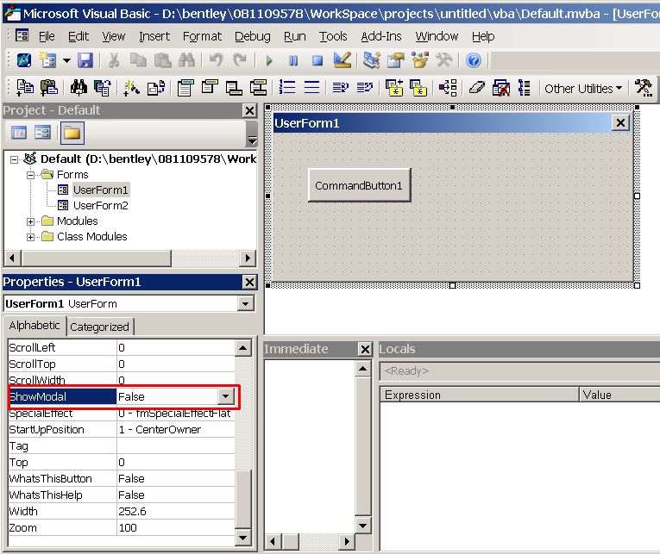Click the View Code icon in Project panel
Screen dimensions: 660x554
pos(18,133)
